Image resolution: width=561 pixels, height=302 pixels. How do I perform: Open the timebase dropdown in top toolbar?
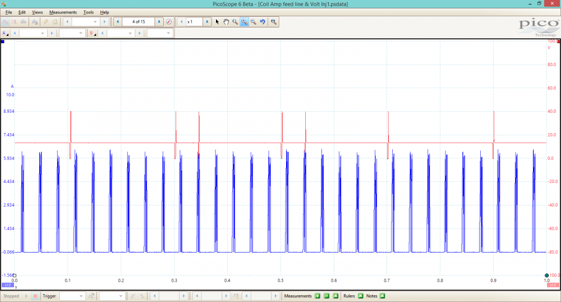(85, 22)
